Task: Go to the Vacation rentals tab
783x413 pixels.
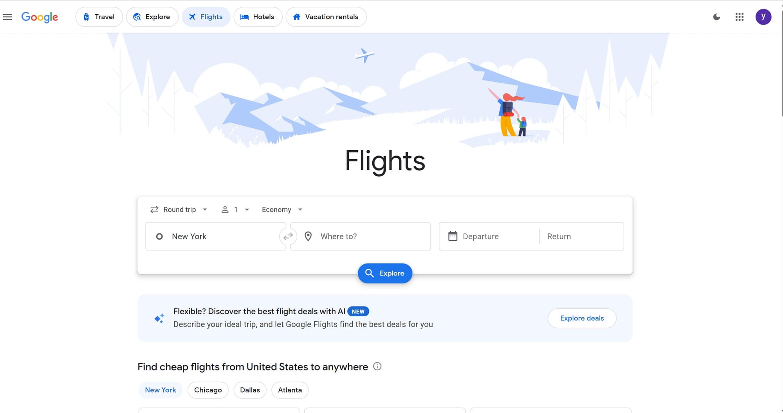Action: point(326,17)
